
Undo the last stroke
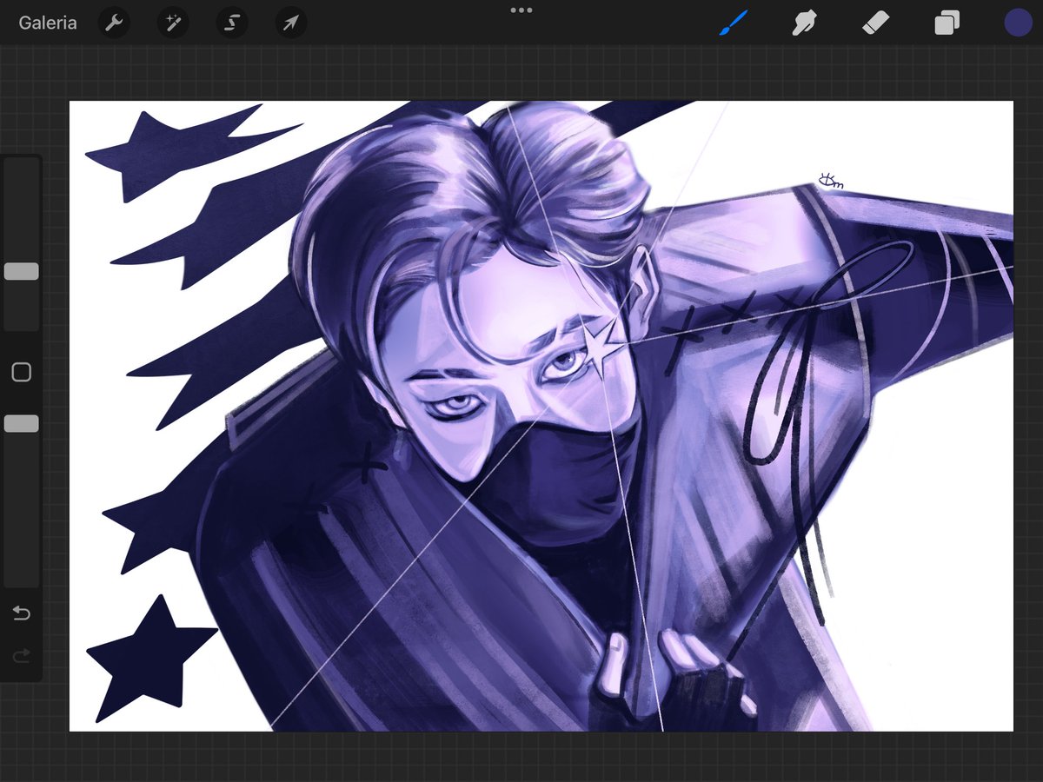point(22,614)
